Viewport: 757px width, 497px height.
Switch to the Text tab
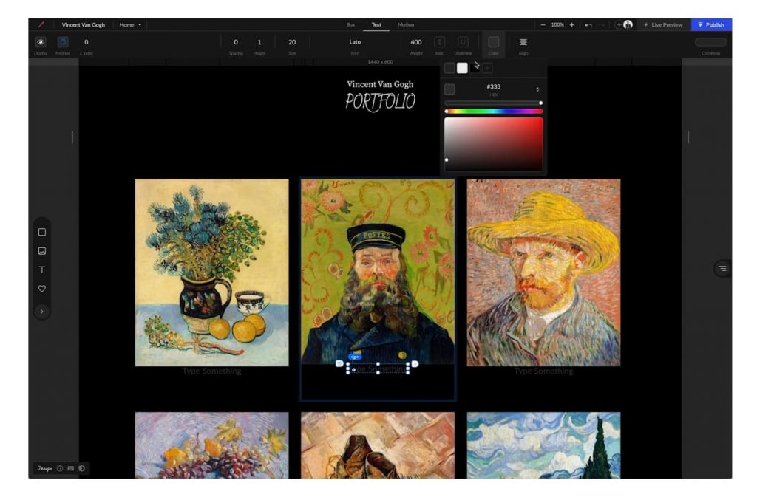click(x=376, y=24)
